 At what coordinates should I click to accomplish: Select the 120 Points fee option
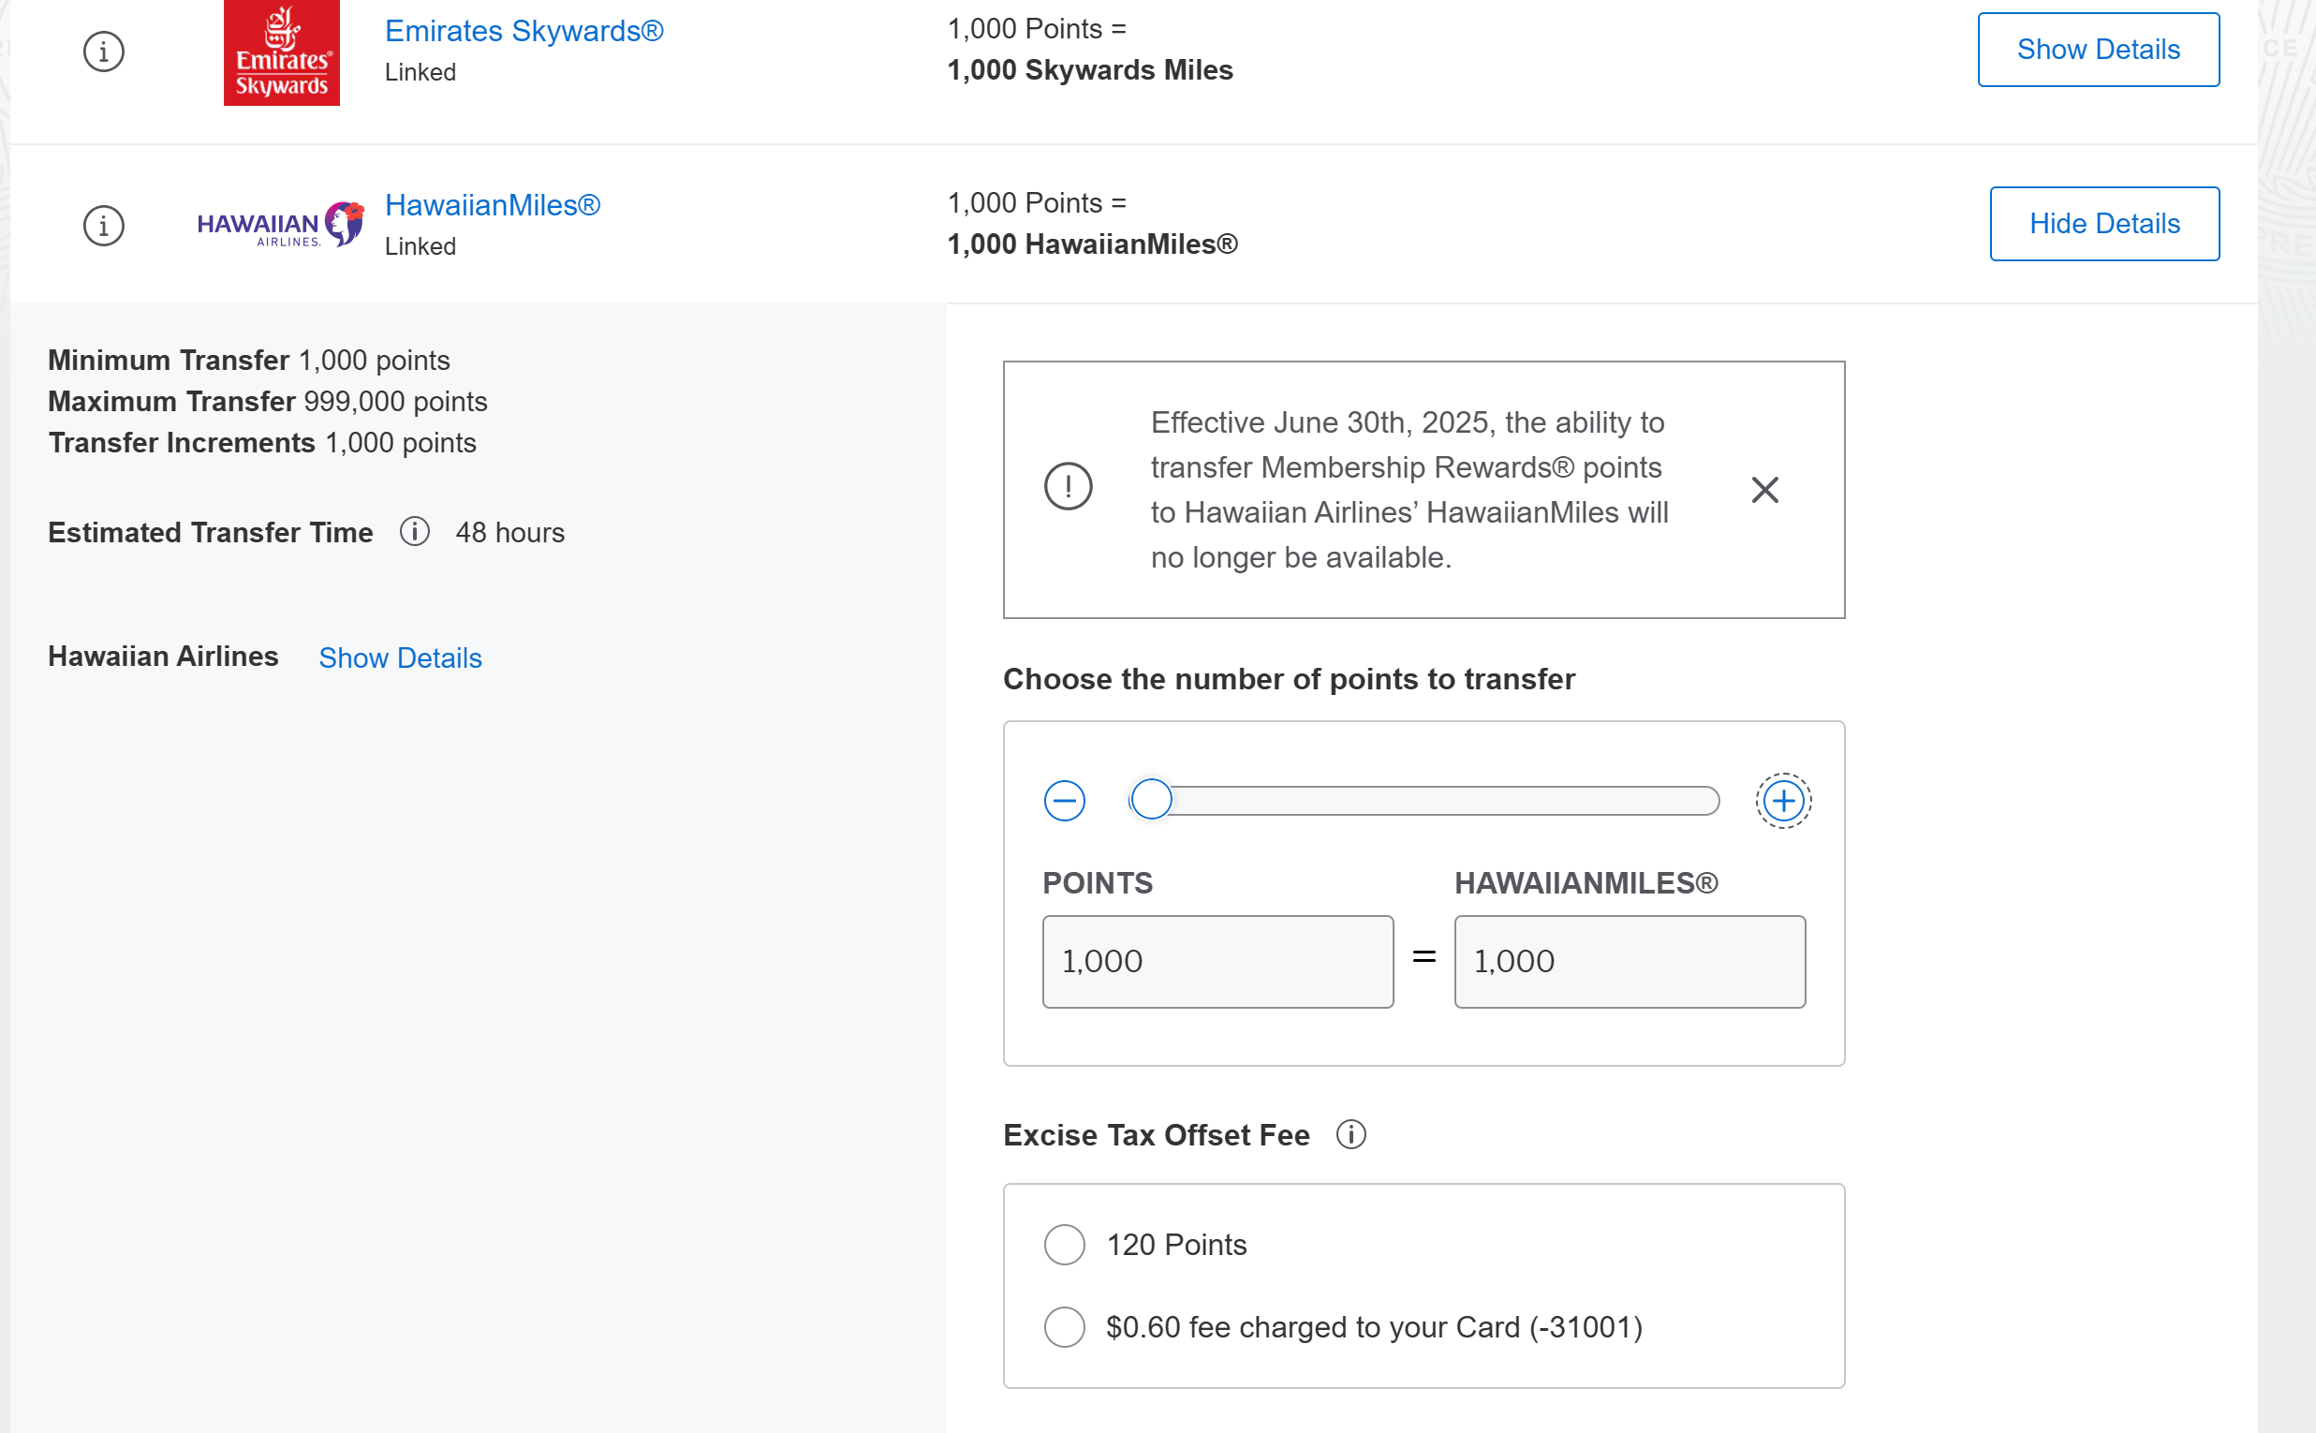pos(1064,1245)
